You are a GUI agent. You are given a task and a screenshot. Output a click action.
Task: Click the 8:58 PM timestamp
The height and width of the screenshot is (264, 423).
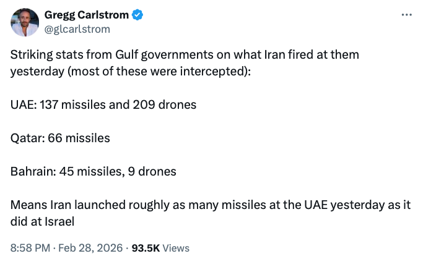[x=32, y=248]
